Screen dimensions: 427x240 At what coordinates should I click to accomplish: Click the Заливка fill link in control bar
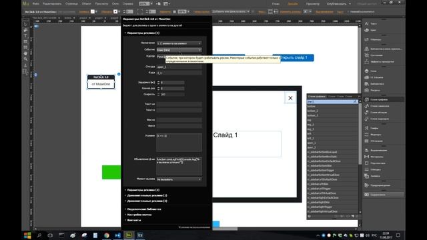[x=84, y=12]
